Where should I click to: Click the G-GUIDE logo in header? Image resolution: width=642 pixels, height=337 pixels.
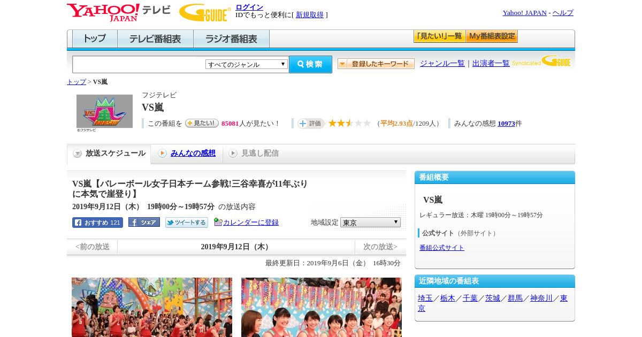coord(205,12)
